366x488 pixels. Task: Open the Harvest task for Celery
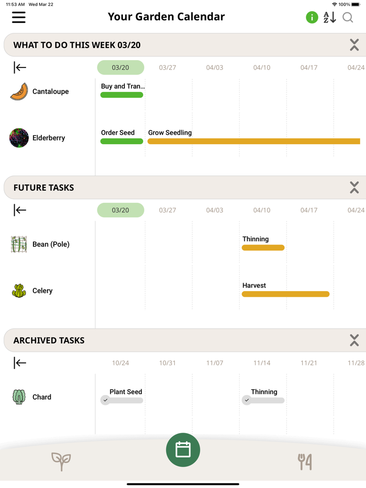tap(285, 294)
